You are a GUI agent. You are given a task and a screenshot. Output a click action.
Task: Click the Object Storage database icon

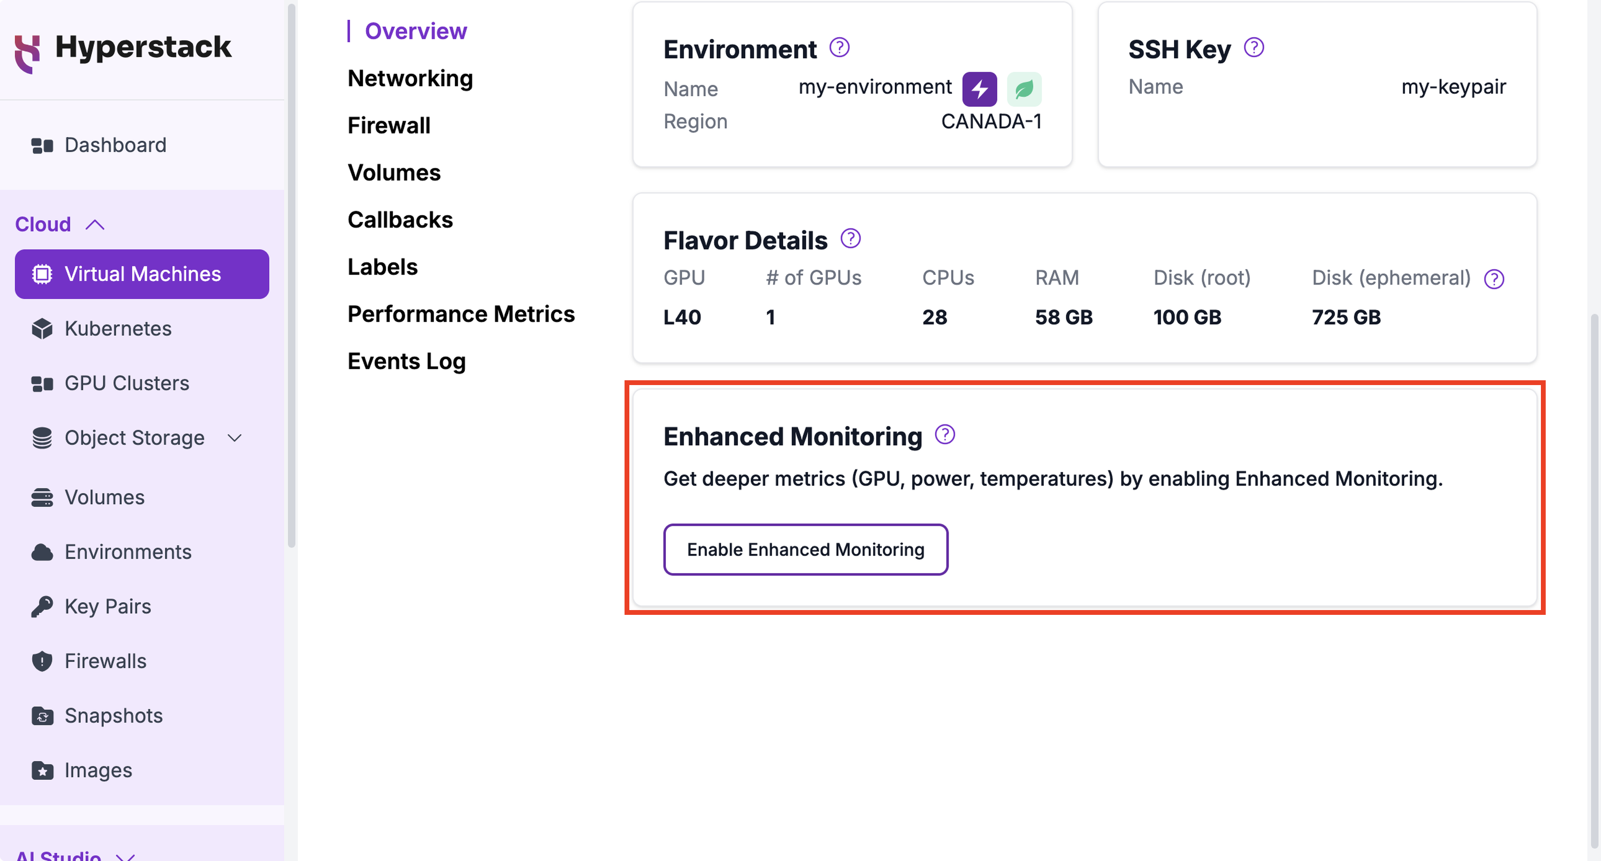tap(42, 438)
